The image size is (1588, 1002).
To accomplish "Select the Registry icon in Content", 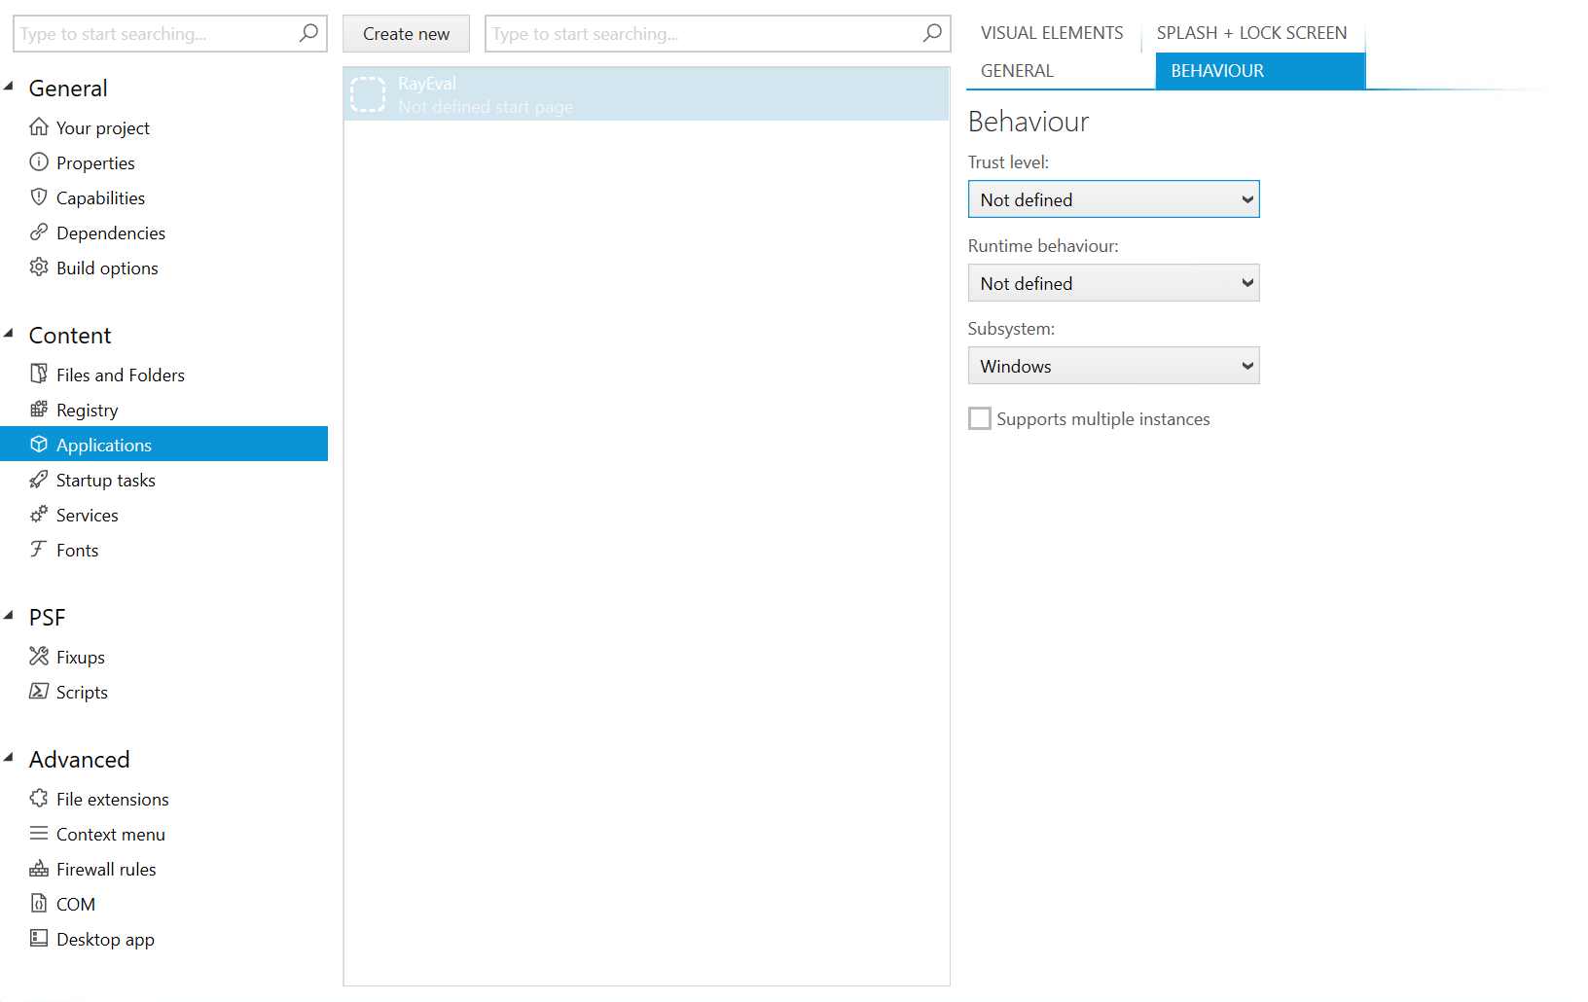I will [39, 410].
